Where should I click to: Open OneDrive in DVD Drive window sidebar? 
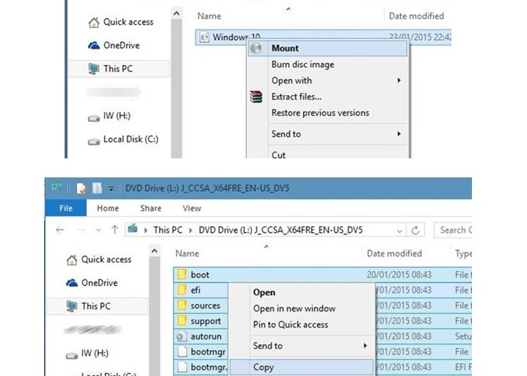point(92,283)
